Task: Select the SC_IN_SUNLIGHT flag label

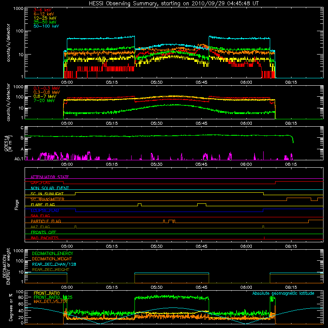Action: point(47,194)
